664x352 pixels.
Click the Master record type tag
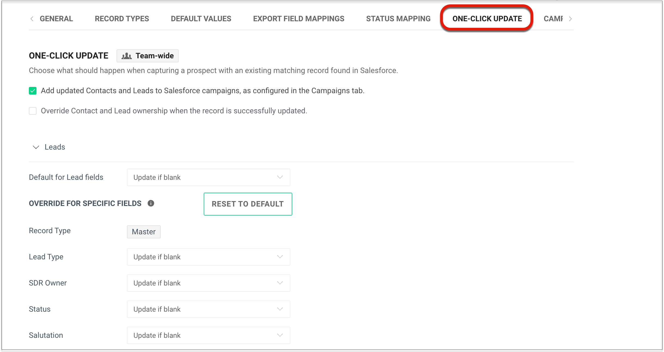coord(144,232)
